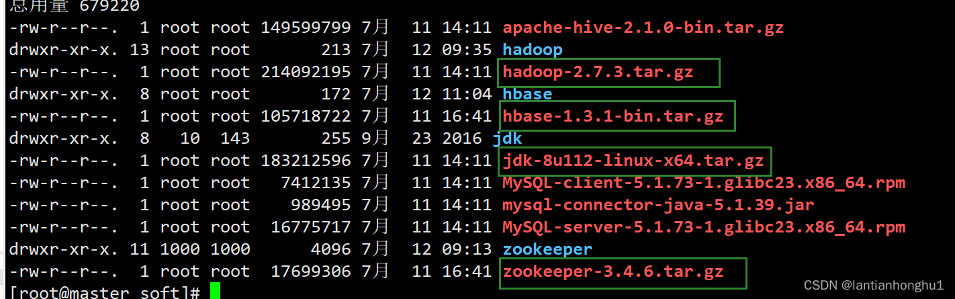This screenshot has height=299, width=955.
Task: Click the drwxr-xr-x. permissions of zookeeper directory
Action: tap(64, 249)
